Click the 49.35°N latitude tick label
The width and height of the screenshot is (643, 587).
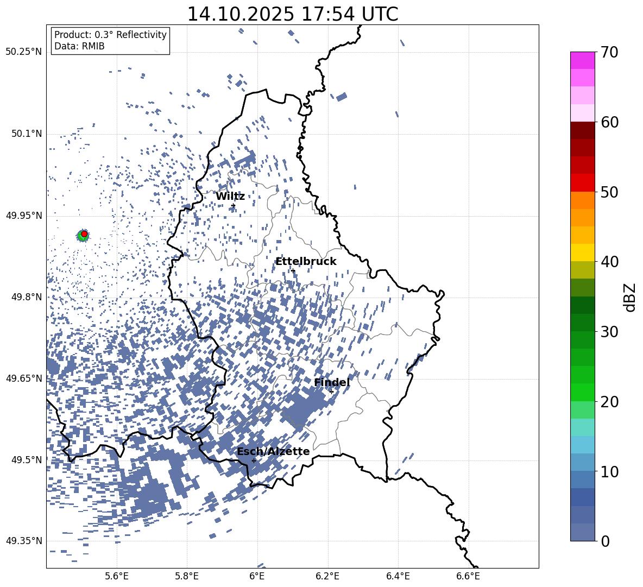23,541
